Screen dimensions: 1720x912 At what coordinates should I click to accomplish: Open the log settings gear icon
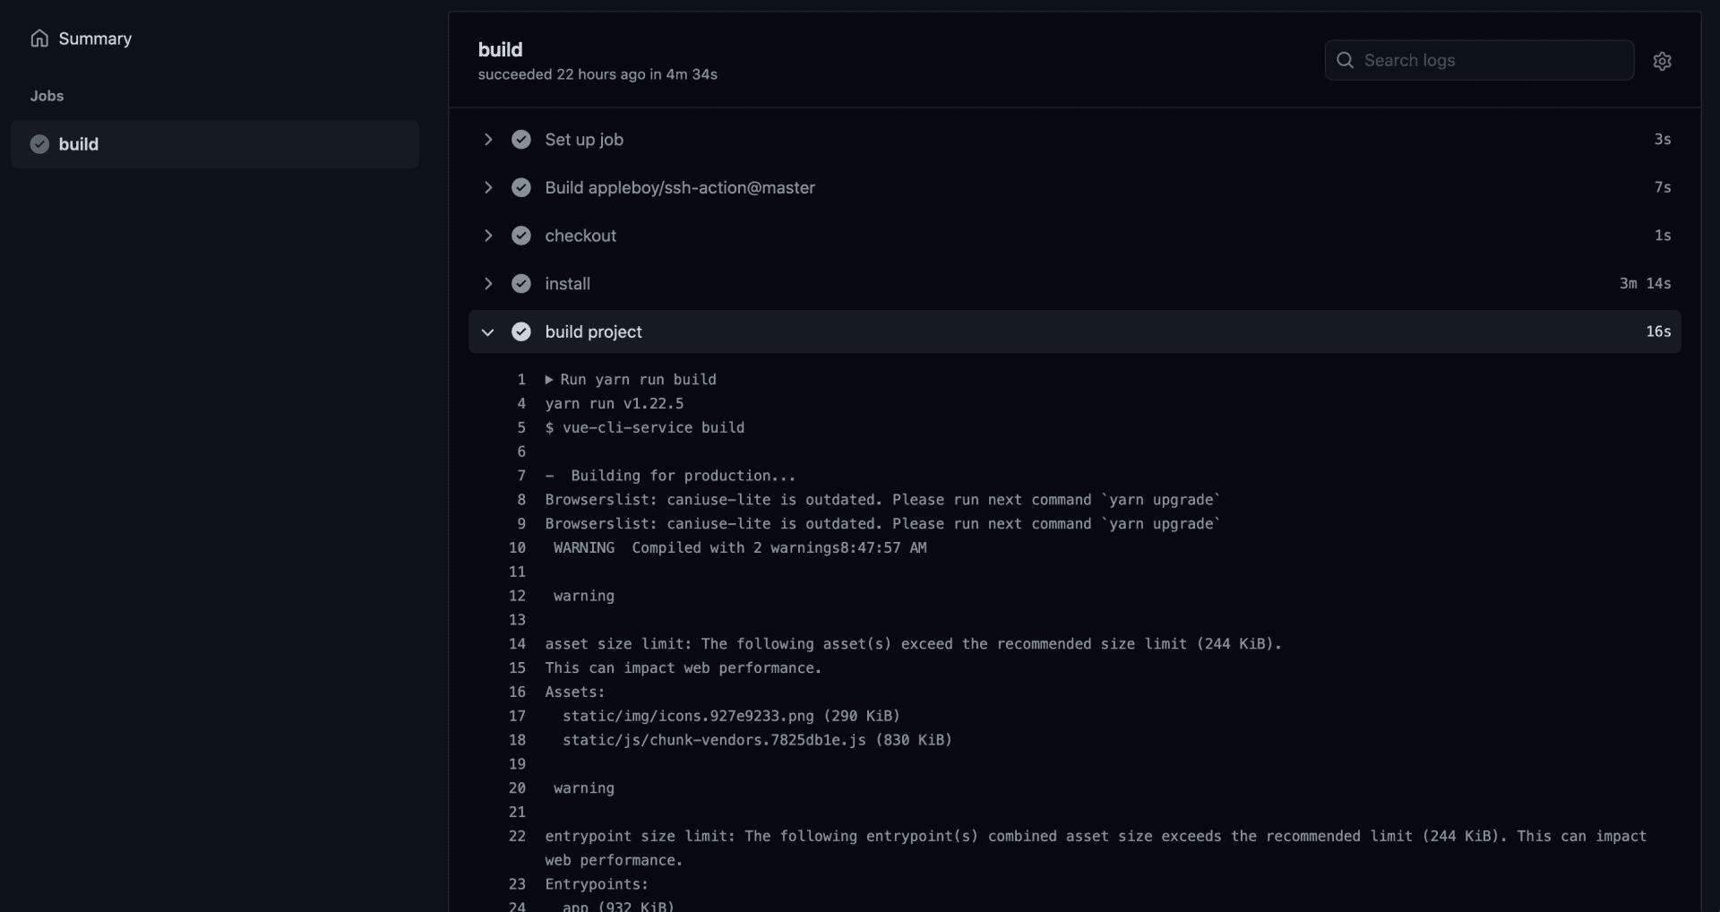1663,61
